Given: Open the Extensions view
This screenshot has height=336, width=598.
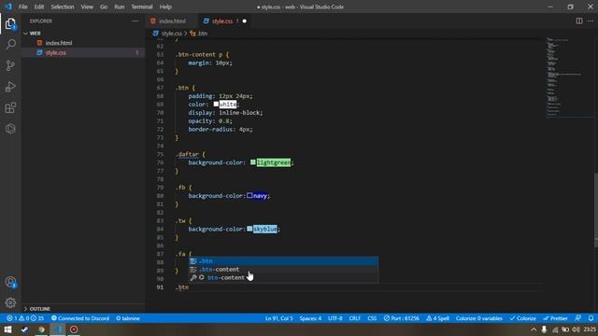Looking at the screenshot, I should pos(10,108).
